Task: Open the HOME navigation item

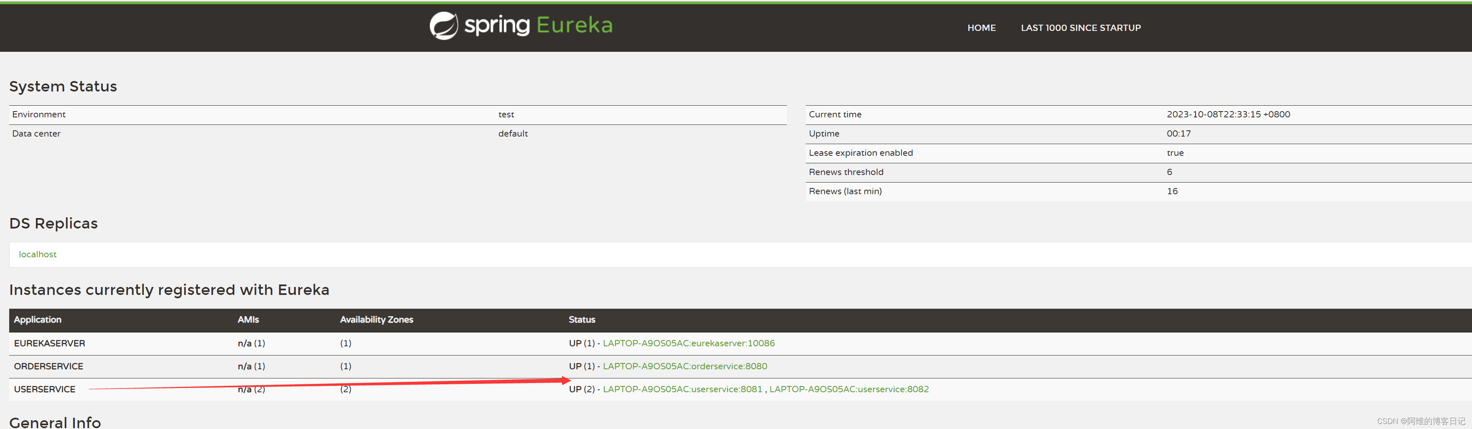Action: click(981, 28)
